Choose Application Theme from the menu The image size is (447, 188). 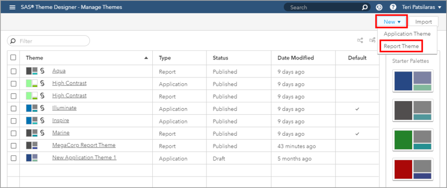407,34
